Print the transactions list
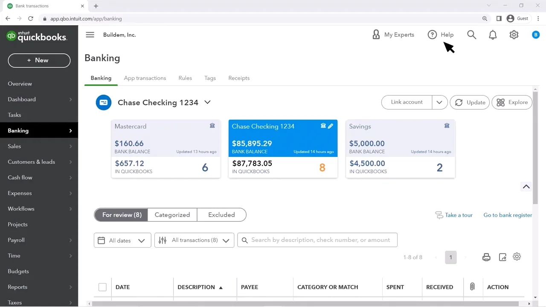 [x=486, y=257]
